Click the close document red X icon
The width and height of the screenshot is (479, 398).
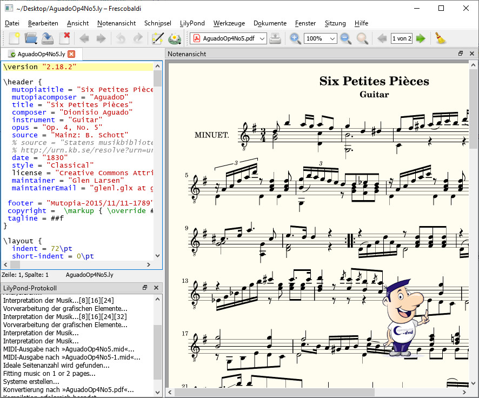tap(65, 38)
